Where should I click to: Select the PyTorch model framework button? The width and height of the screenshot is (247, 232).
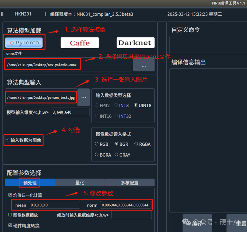pyautogui.click(x=24, y=43)
